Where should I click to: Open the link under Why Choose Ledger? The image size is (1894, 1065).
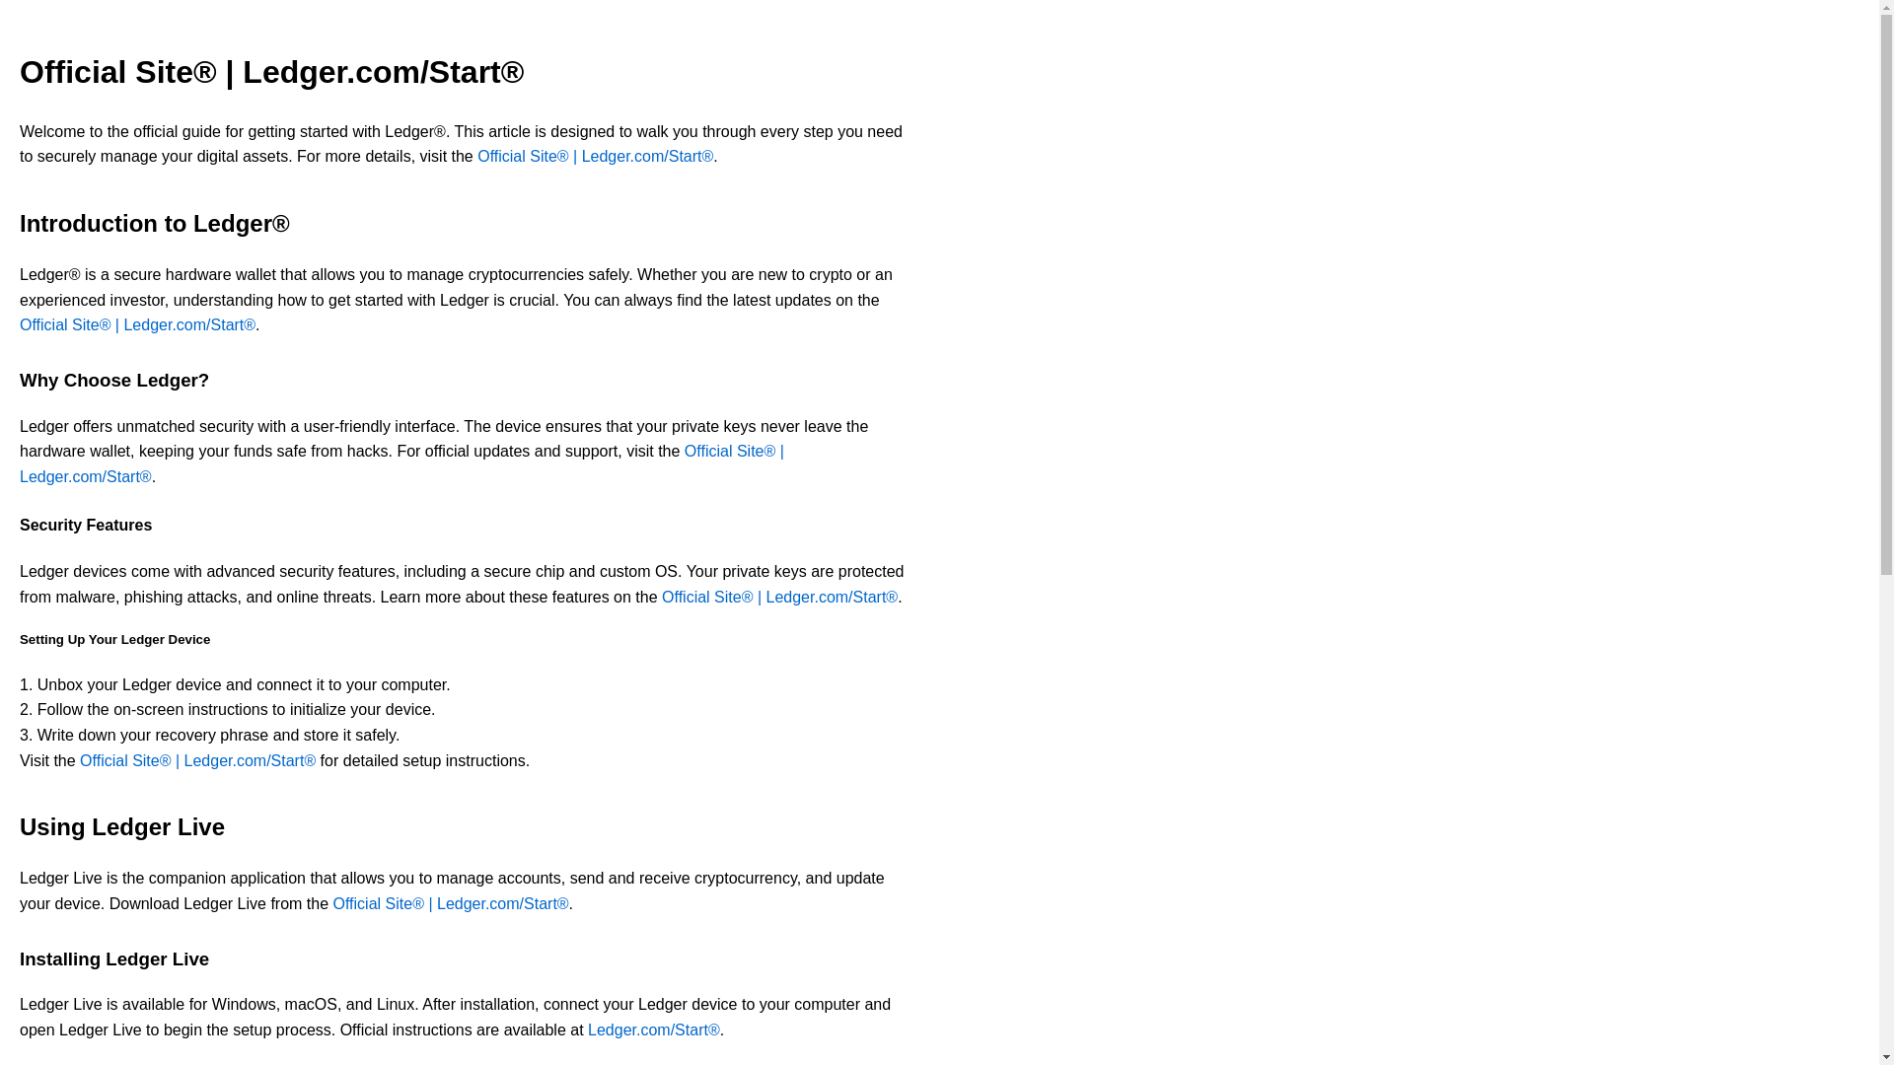[733, 452]
